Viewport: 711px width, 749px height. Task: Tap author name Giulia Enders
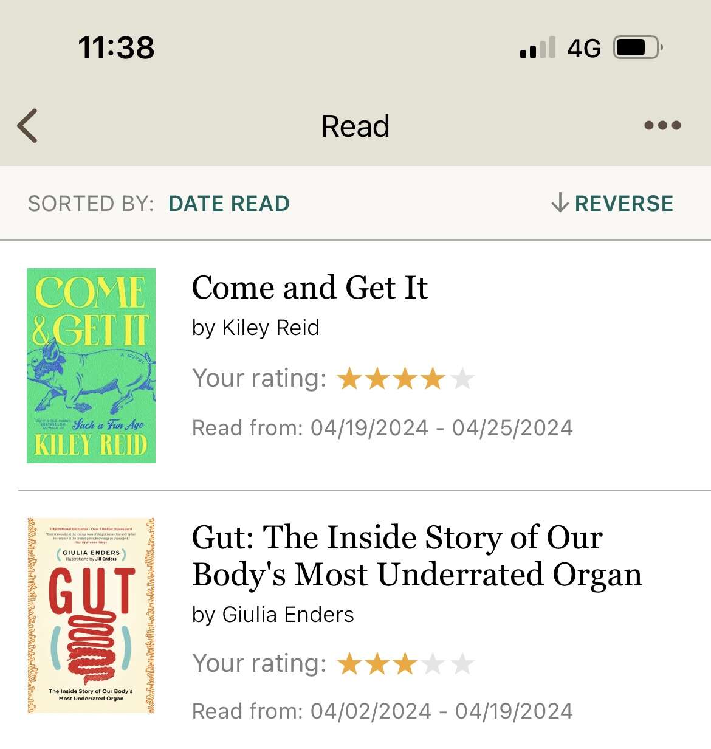click(288, 614)
